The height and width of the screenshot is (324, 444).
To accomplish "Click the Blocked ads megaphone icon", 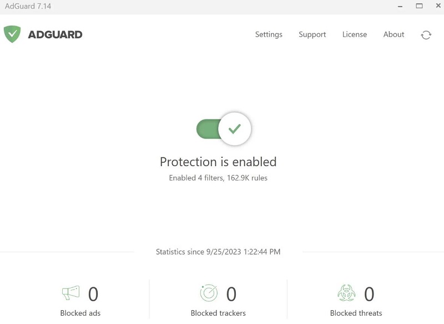I will (71, 293).
